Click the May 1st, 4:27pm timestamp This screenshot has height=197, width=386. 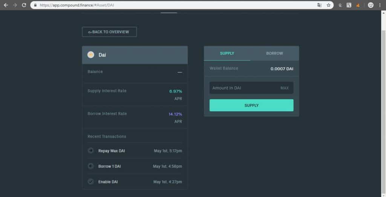tap(168, 182)
